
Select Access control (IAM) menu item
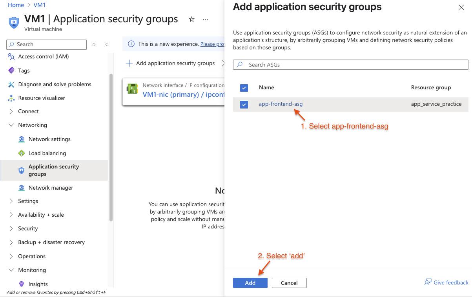44,56
